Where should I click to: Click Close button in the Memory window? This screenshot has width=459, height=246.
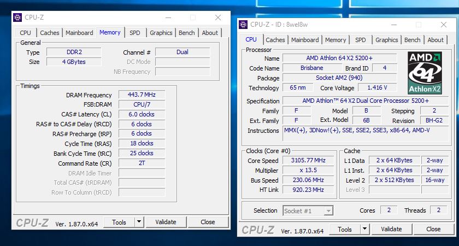(x=208, y=222)
